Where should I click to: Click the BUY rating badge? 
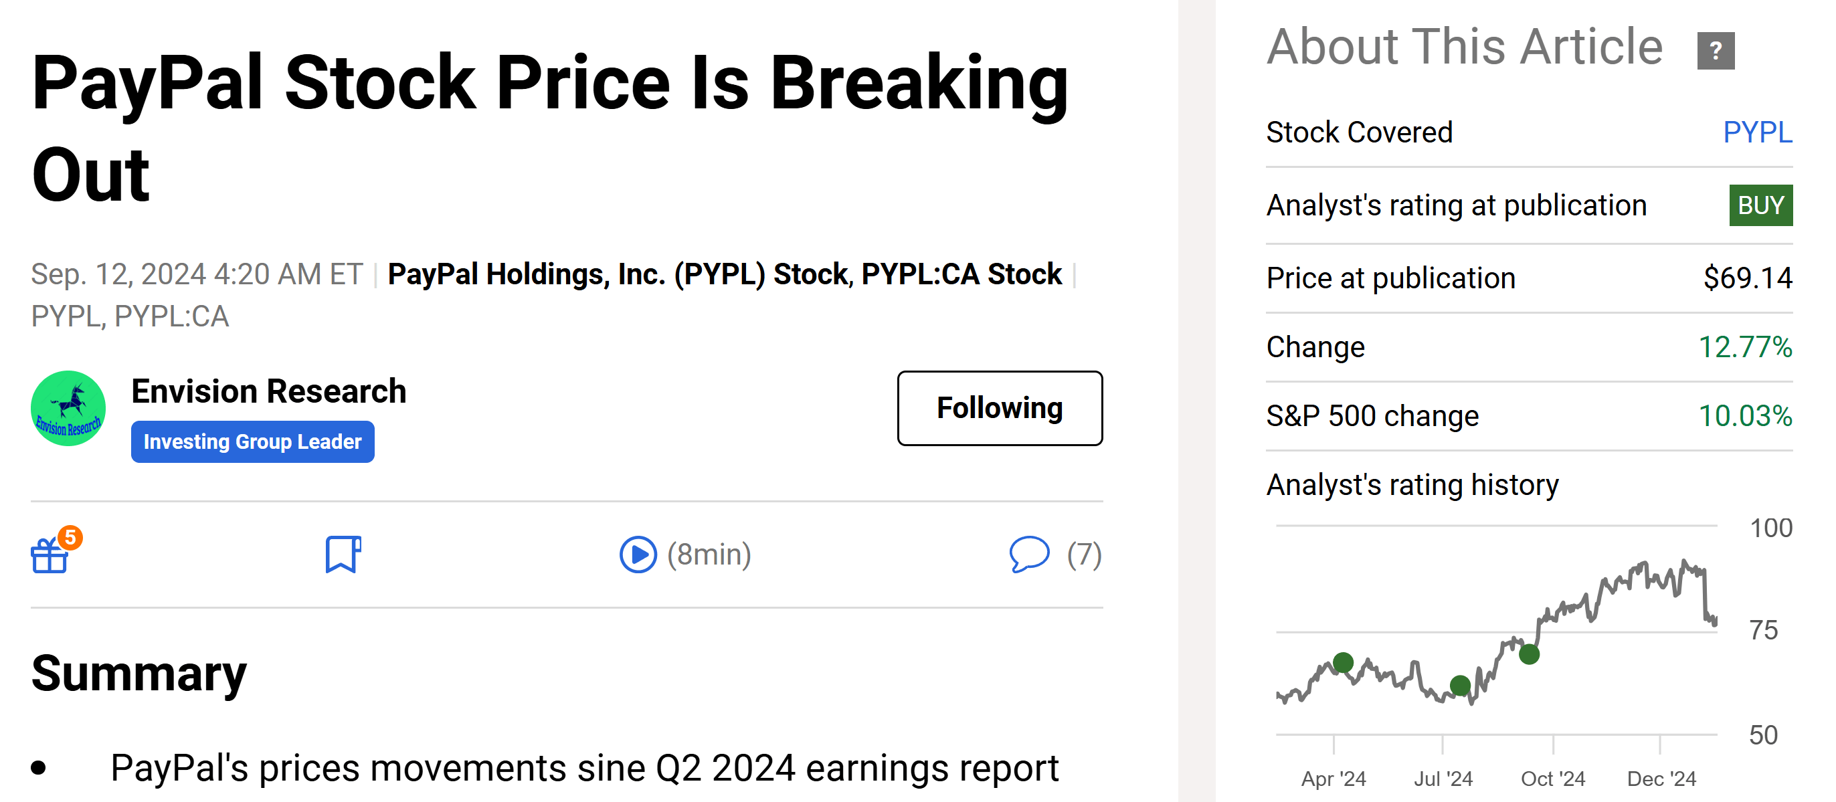click(1760, 206)
